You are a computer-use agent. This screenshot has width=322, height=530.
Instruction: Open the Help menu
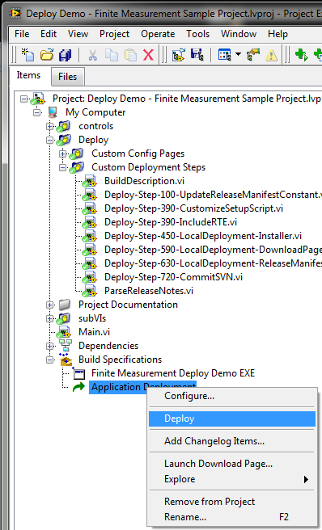[278, 34]
